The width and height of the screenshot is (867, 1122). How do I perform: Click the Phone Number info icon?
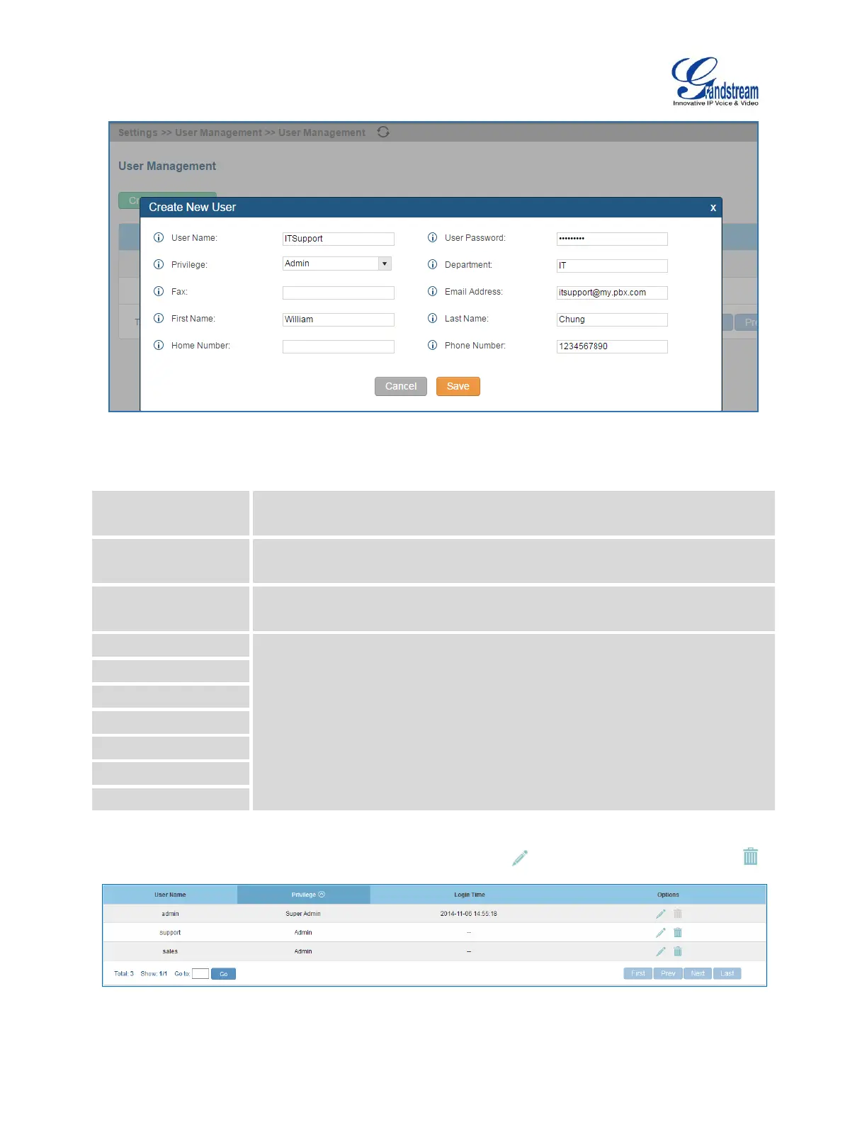pyautogui.click(x=432, y=345)
